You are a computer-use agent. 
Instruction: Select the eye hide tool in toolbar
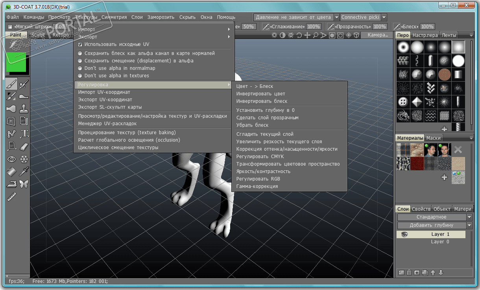point(11,159)
